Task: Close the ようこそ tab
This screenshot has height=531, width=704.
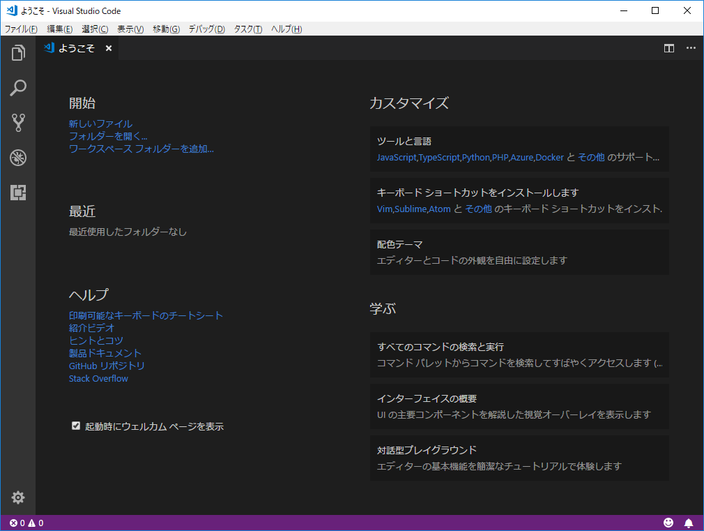Action: (108, 48)
